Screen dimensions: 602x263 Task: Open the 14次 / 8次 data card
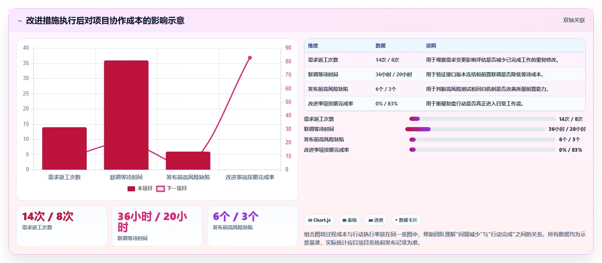click(62, 226)
